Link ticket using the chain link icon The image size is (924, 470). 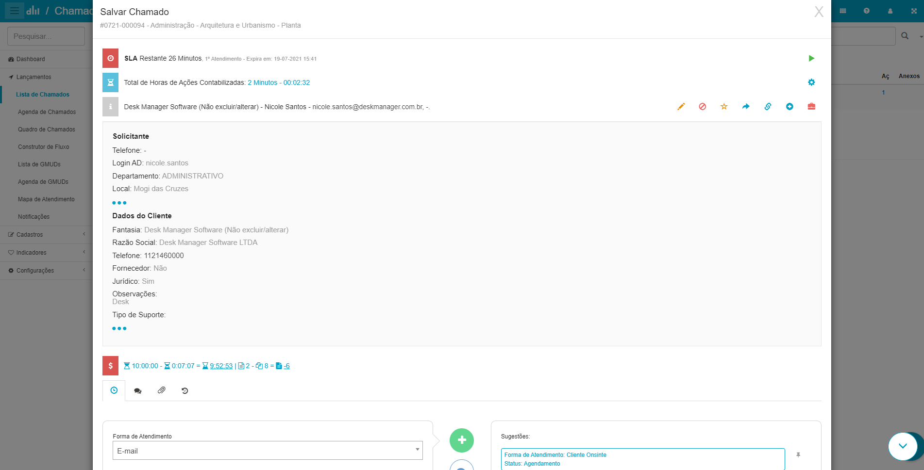point(768,107)
